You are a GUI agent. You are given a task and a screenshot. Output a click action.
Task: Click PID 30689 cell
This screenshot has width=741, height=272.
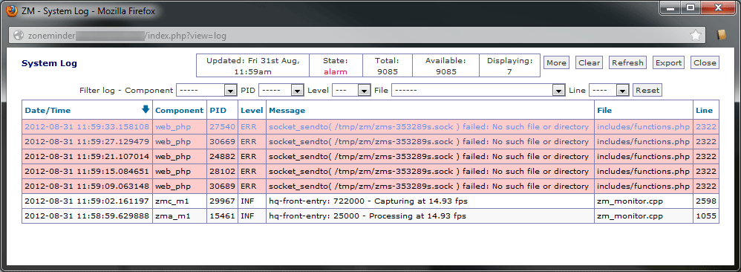pos(222,186)
